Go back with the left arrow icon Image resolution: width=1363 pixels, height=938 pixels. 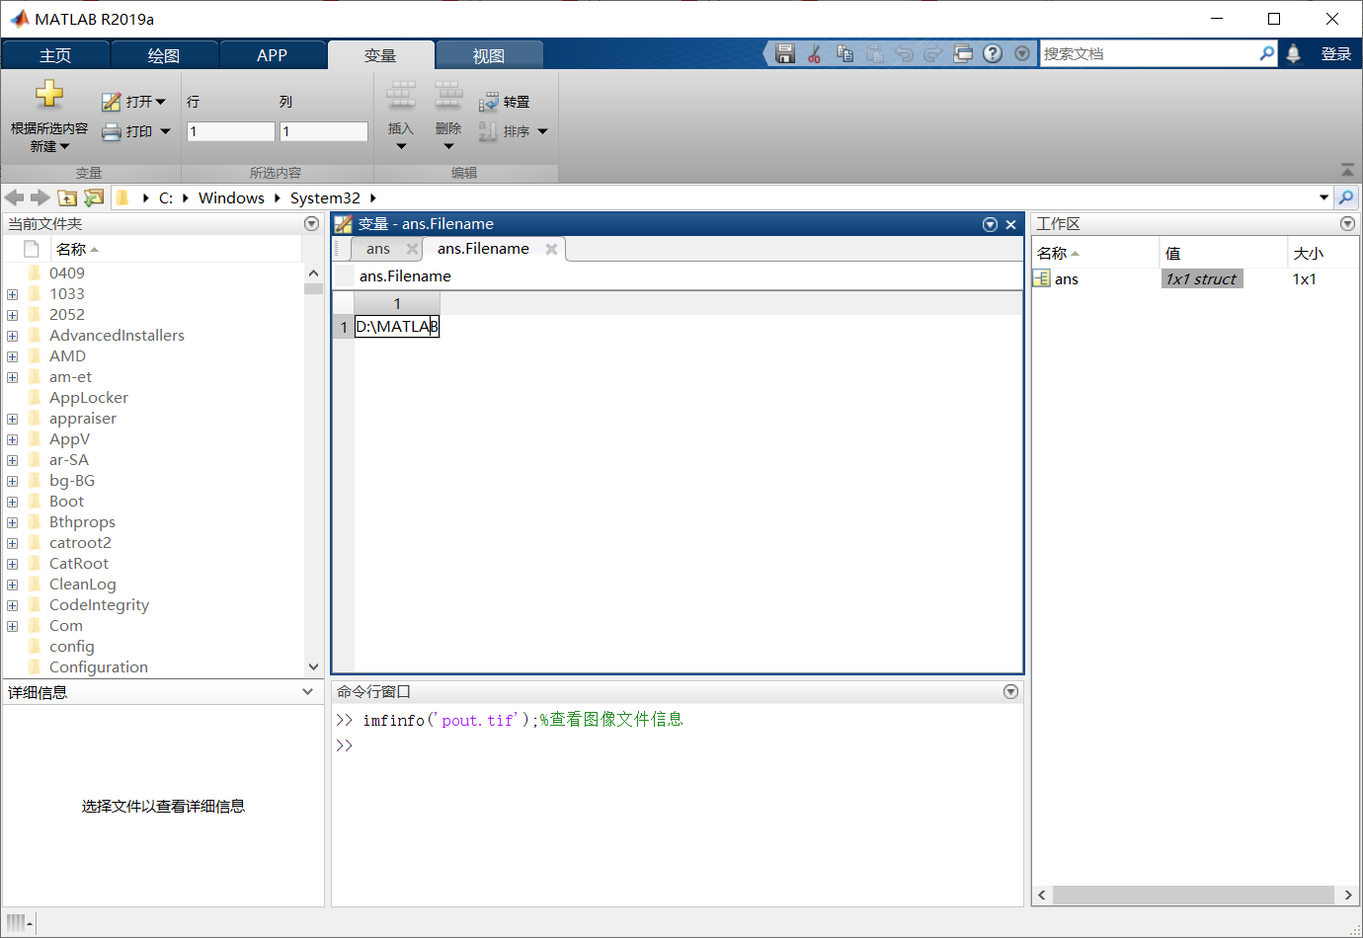tap(15, 197)
